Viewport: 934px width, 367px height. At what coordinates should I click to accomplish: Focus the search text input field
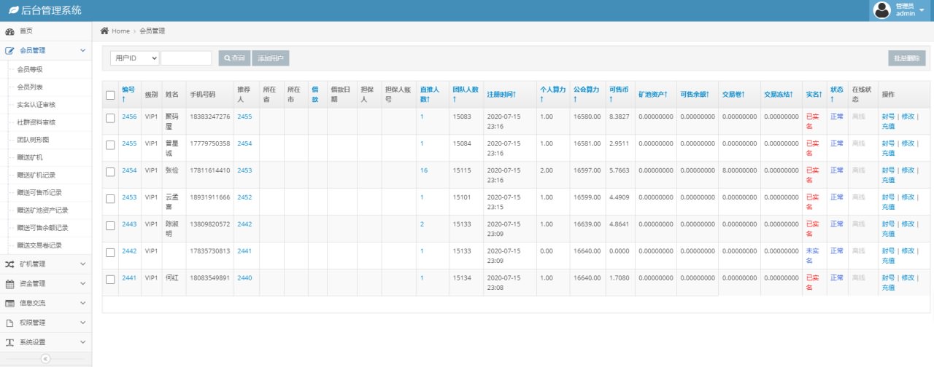coord(186,58)
